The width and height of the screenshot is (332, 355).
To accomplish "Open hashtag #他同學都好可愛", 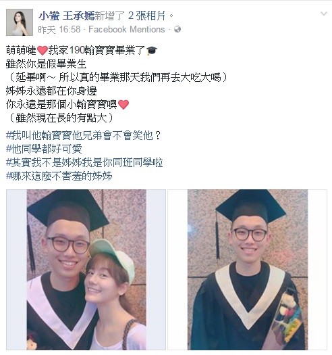I will [44, 149].
